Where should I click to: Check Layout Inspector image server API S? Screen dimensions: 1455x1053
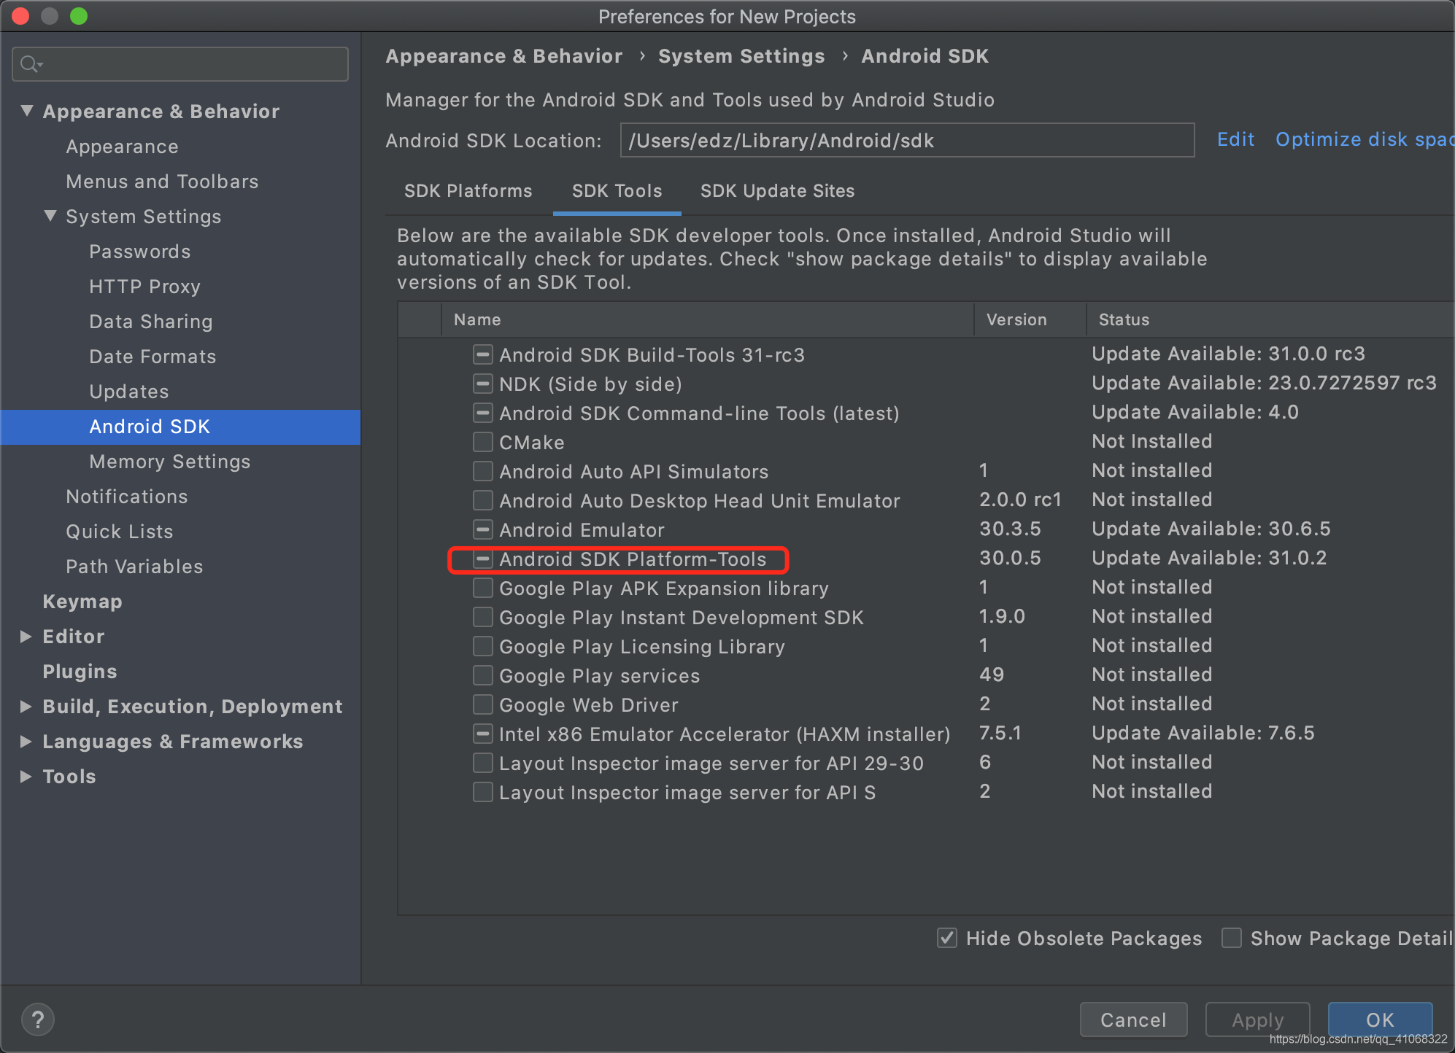point(482,793)
